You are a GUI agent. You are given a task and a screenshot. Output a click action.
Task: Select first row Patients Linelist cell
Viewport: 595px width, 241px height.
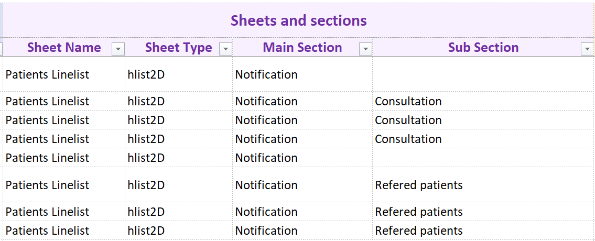[47, 74]
